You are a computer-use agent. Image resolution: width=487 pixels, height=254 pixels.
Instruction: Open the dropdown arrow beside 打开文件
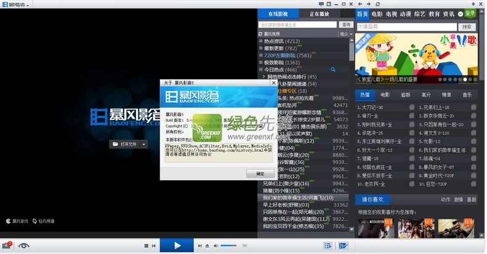[144, 144]
